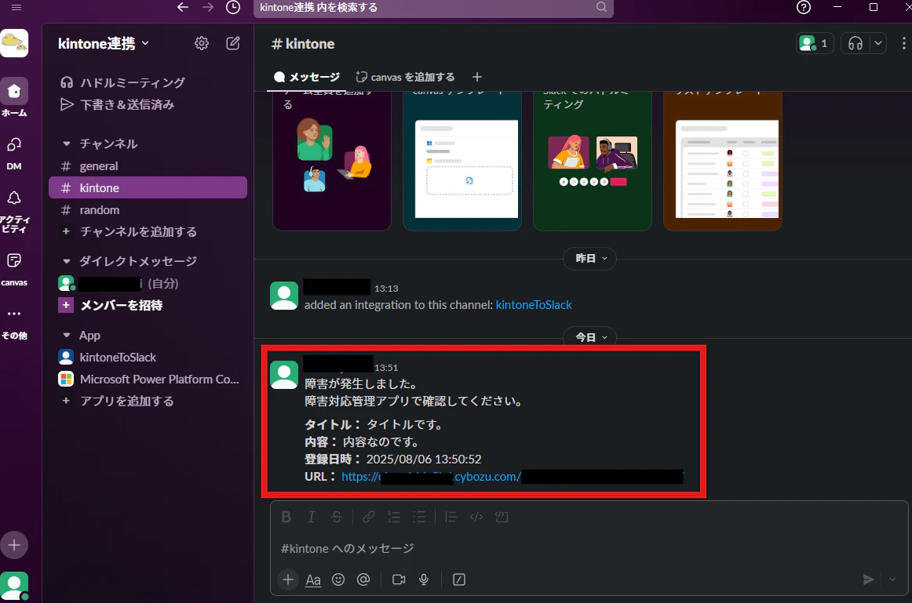Collapse the ダイレクトメッセージ section
Viewport: 912px width, 603px height.
tap(66, 261)
